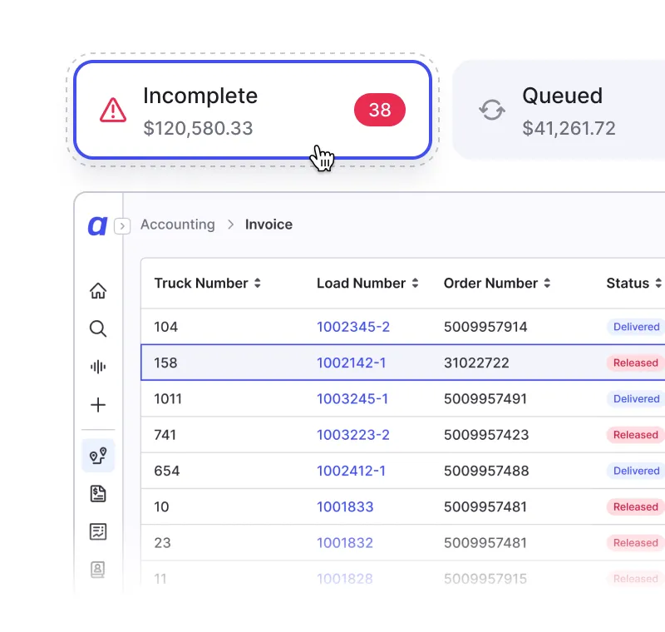The width and height of the screenshot is (665, 632).
Task: Open the report chart sidebar icon
Action: [x=98, y=531]
